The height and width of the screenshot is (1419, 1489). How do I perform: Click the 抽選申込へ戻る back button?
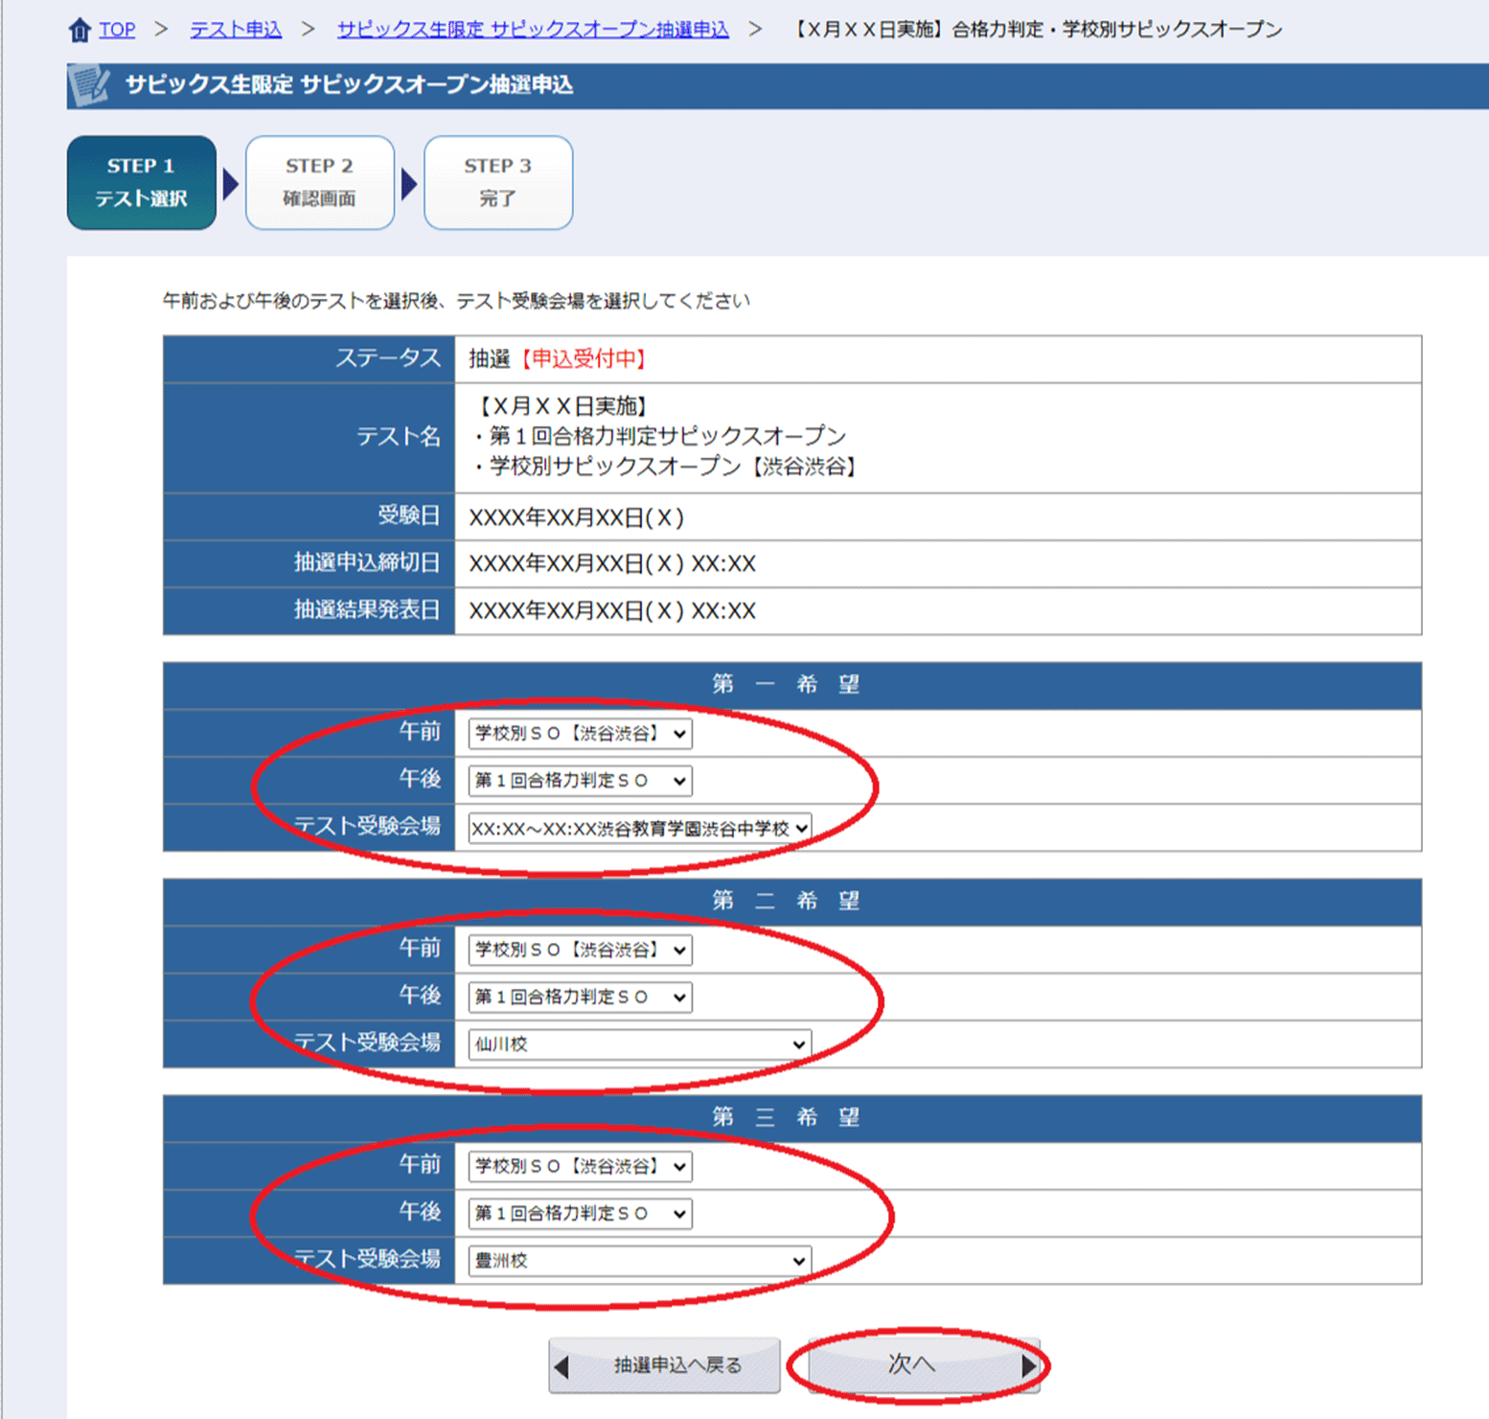click(x=665, y=1365)
